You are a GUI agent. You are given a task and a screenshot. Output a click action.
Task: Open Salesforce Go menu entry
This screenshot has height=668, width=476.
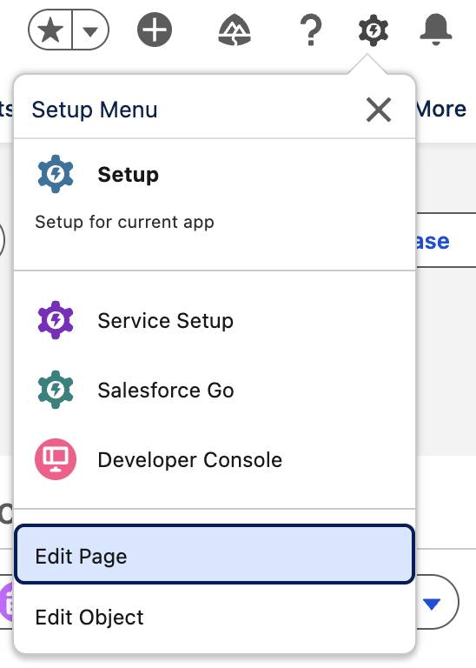coord(215,390)
